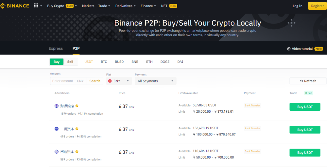Open the All payments dropdown
Screen dimensions: 327x167
tap(156, 81)
